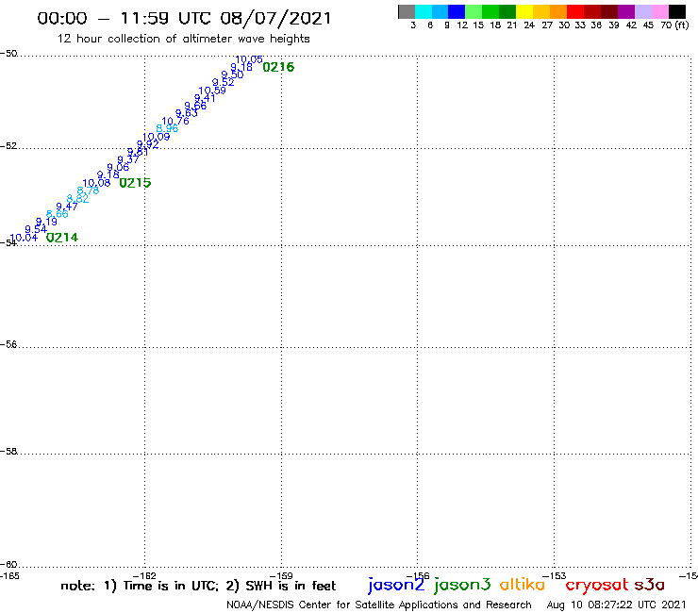Click the gray swatch in the legend
Screen dimensions: 698x613
(x=407, y=11)
